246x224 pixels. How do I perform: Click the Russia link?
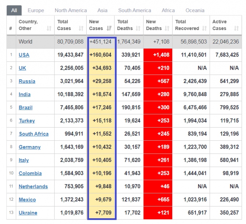click(x=27, y=81)
